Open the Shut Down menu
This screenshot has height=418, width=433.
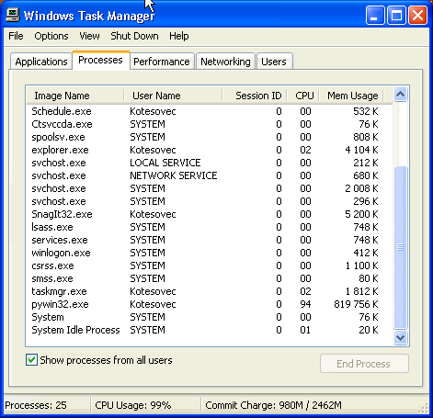coord(134,36)
